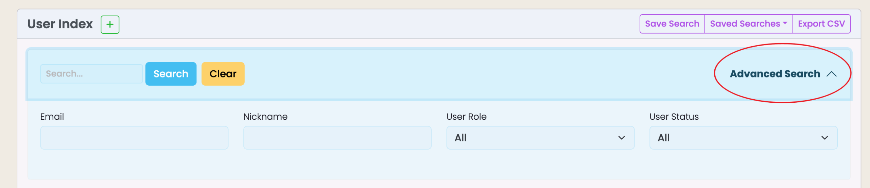Click the caret next to Saved Searches
The width and height of the screenshot is (870, 188).
(785, 23)
